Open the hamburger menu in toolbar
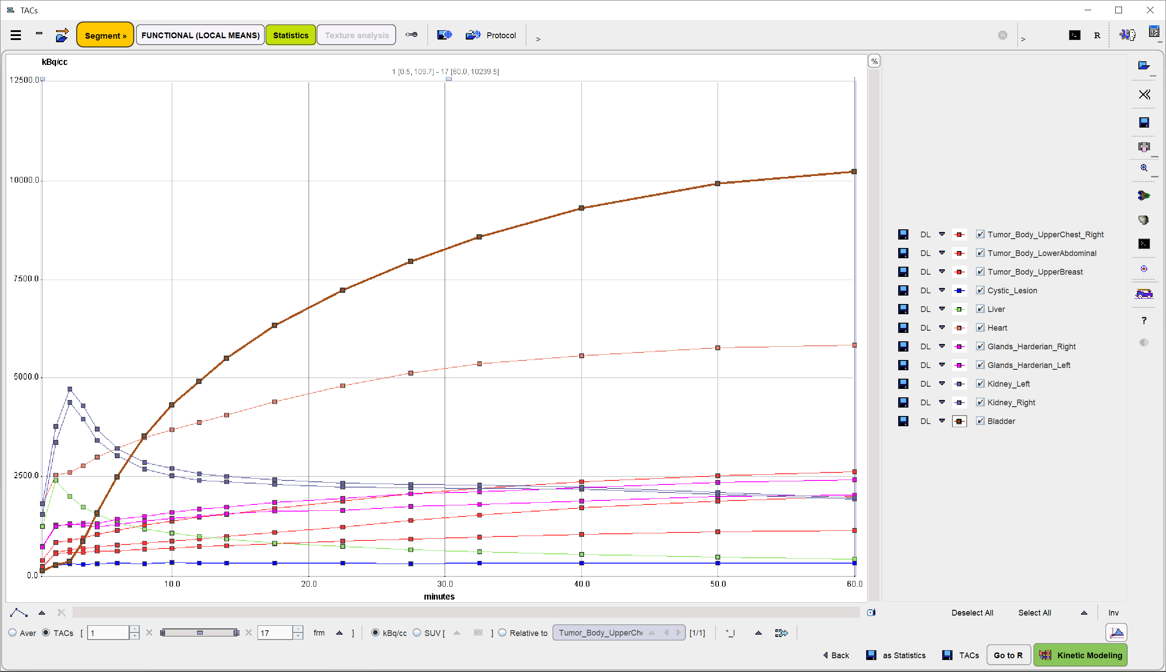1166x672 pixels. 16,35
